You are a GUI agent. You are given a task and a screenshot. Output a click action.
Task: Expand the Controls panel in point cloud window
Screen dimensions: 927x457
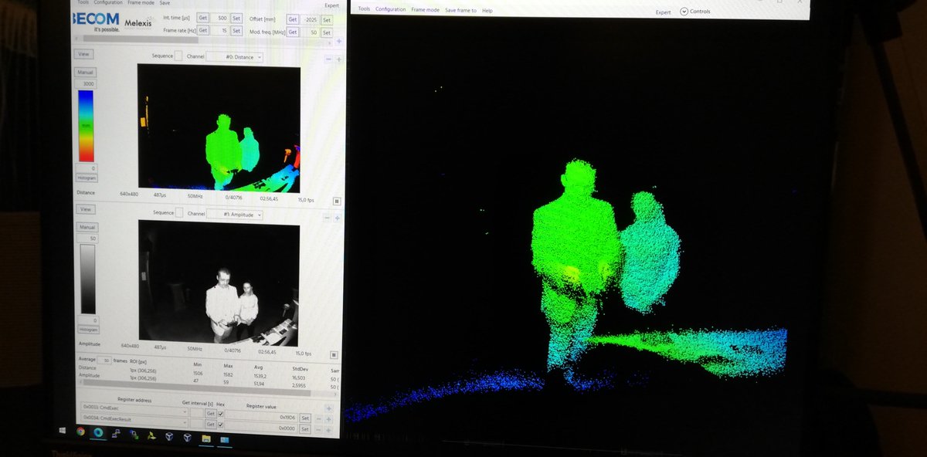pyautogui.click(x=695, y=12)
